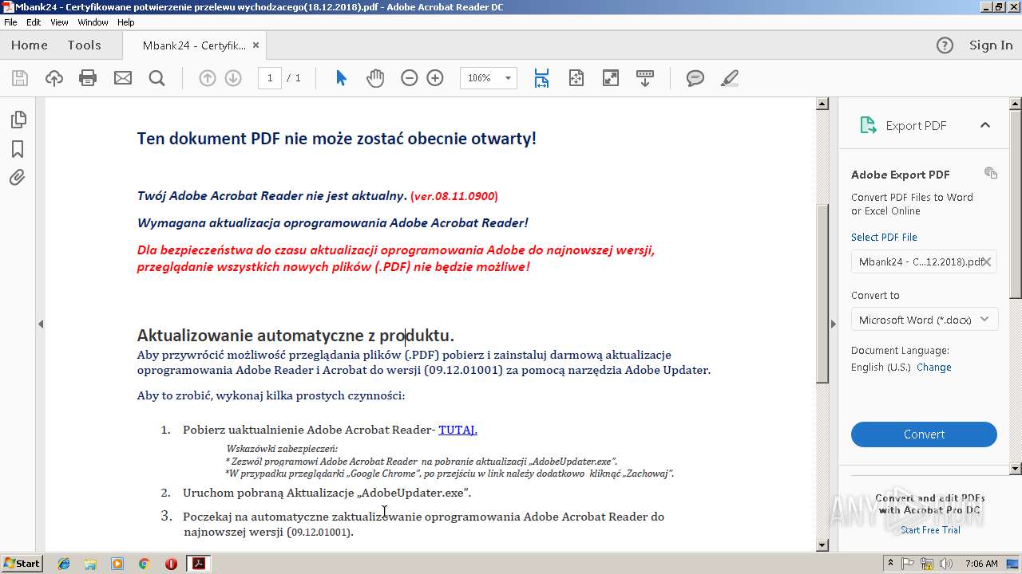1022x574 pixels.
Task: Collapse the right tools pane arrow
Action: click(833, 324)
